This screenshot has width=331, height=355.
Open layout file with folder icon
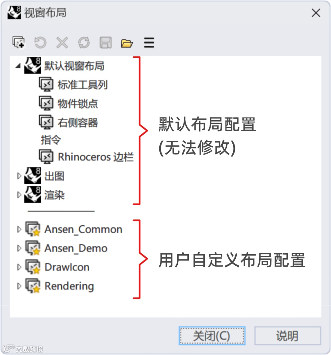(x=127, y=43)
